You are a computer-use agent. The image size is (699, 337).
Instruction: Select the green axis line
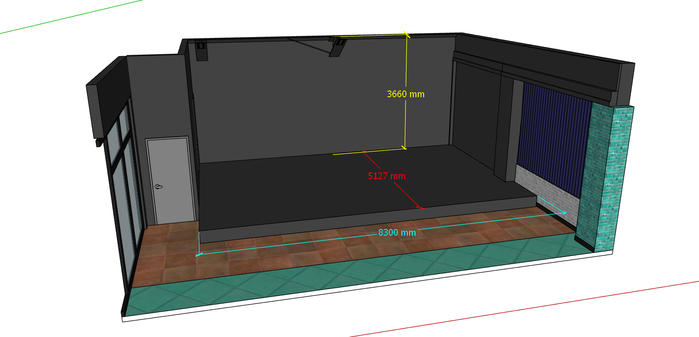point(72,17)
